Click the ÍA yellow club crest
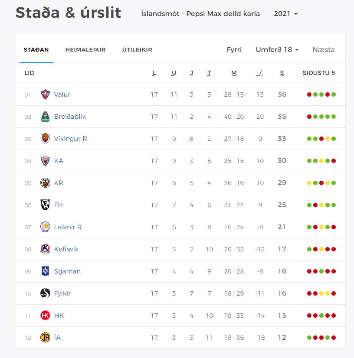The image size is (354, 358). 45,338
